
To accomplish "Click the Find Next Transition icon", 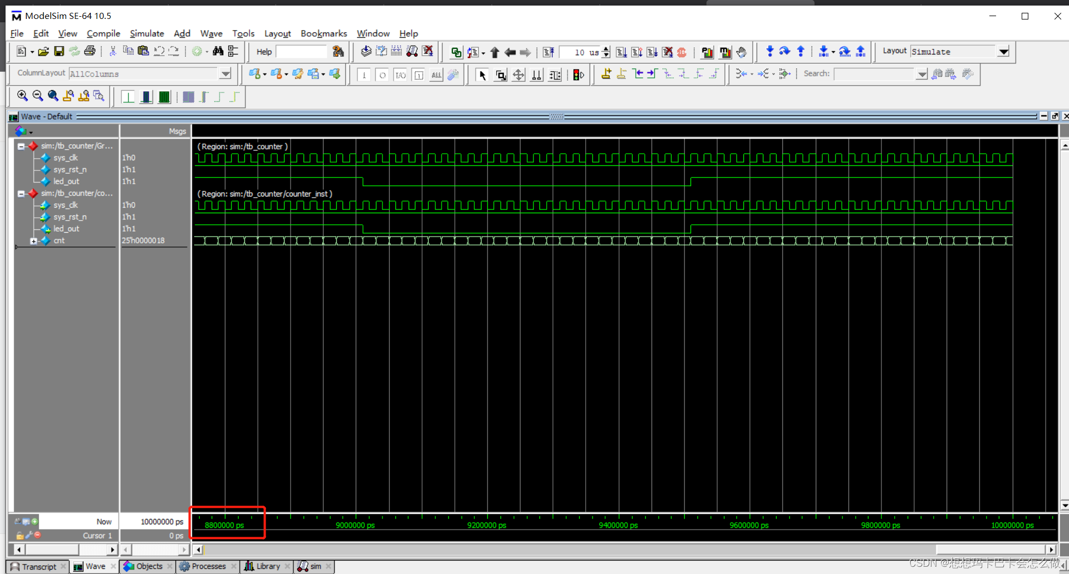I will click(x=653, y=74).
